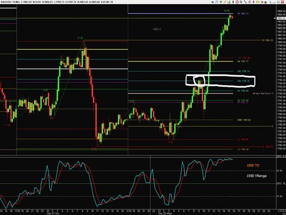Viewport: 286px width, 215px height.
Task: Click the crossed-lines drawing tool icon
Action: click(217, 2)
